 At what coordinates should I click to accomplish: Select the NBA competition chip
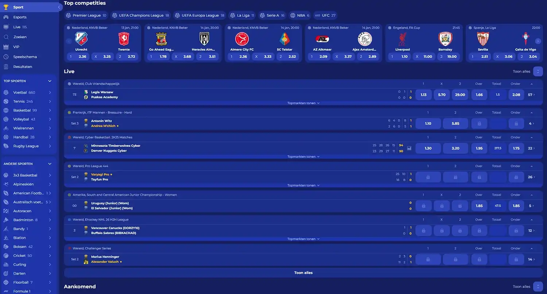[x=300, y=15]
